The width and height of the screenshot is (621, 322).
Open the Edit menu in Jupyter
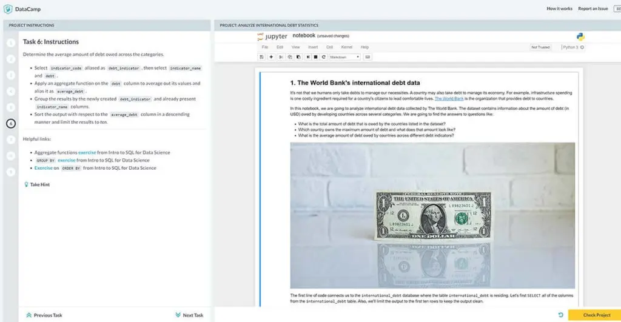coord(280,47)
